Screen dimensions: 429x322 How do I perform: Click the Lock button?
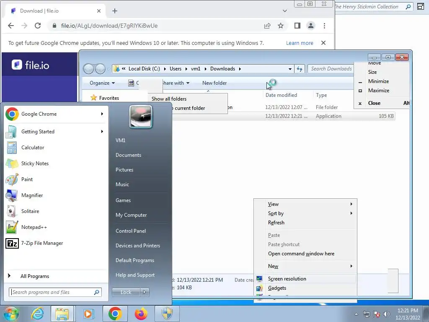[x=126, y=292]
